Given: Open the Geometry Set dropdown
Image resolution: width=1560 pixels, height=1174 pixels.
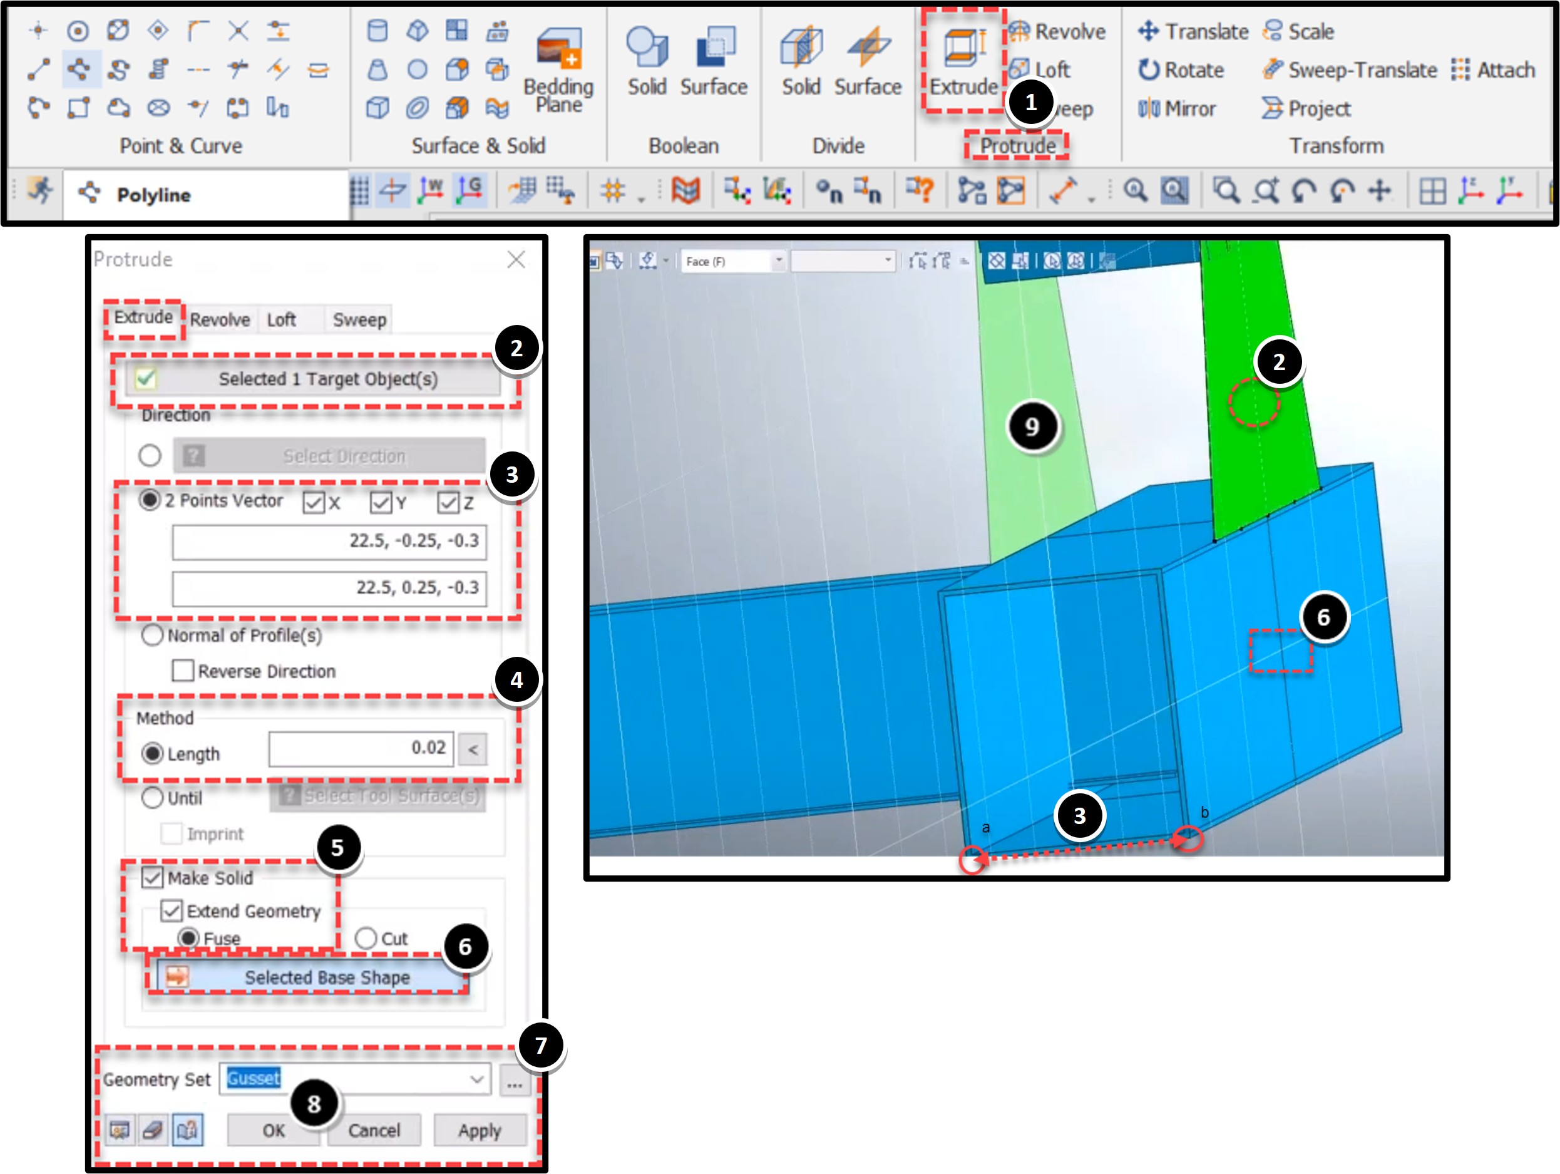Looking at the screenshot, I should [x=477, y=1079].
